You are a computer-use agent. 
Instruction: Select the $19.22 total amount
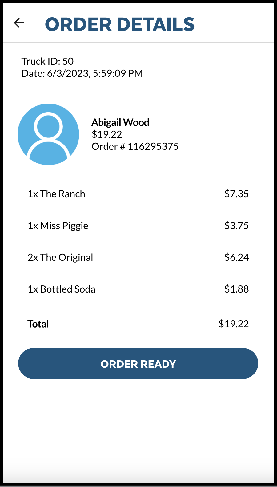pyautogui.click(x=234, y=324)
